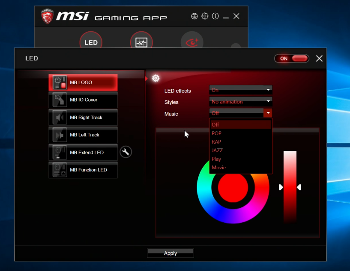This screenshot has width=350, height=271.
Task: Choose Movie music mode
Action: pos(241,168)
